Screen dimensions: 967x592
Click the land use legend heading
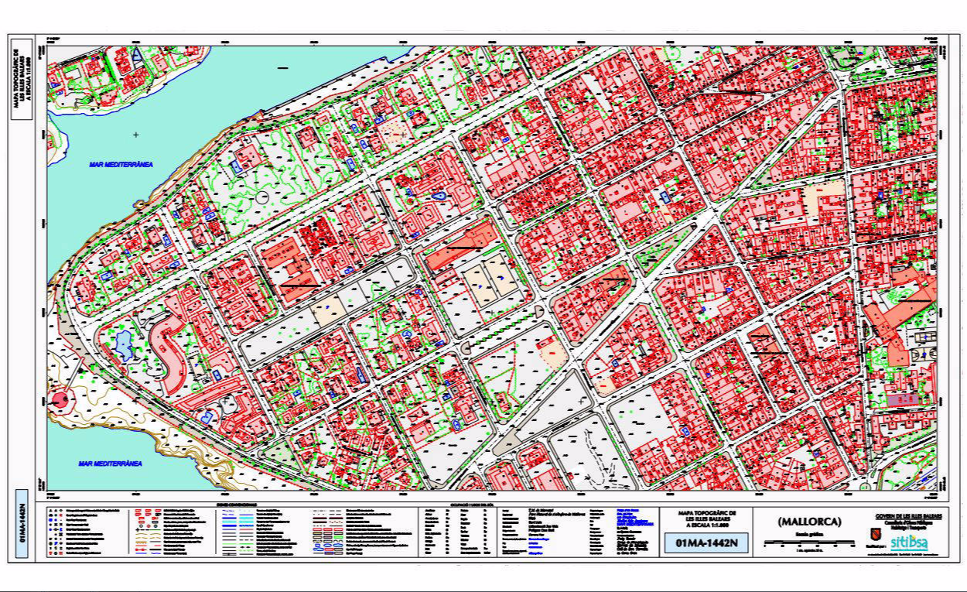click(x=456, y=504)
